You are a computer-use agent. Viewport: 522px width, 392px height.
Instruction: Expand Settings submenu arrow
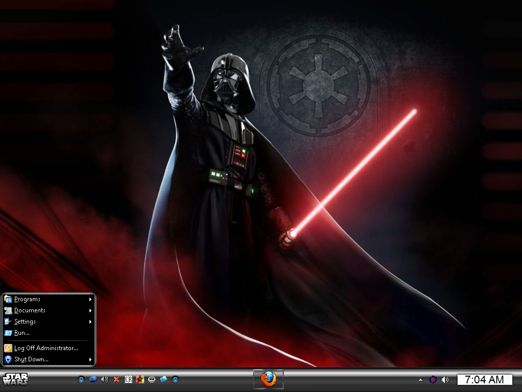point(90,322)
